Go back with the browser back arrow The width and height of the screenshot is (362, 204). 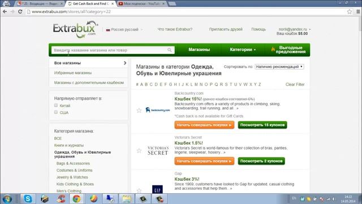(5, 11)
